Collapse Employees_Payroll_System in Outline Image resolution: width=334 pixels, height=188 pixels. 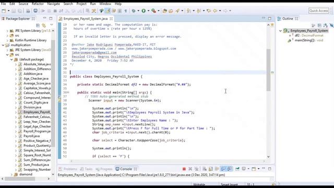280,31
